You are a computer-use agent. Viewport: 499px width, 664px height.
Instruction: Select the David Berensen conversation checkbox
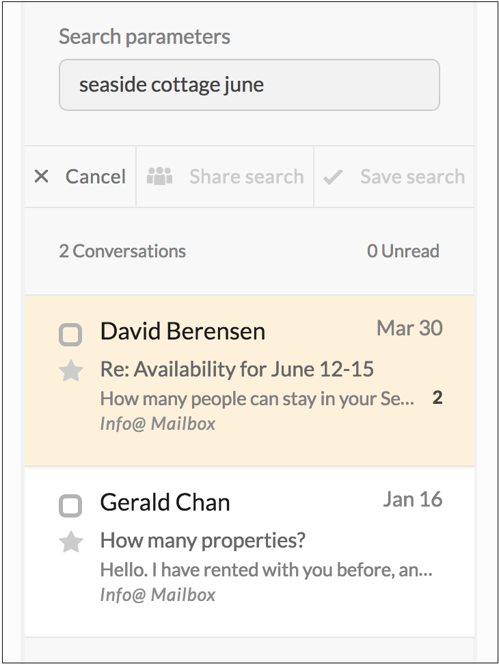pyautogui.click(x=70, y=335)
